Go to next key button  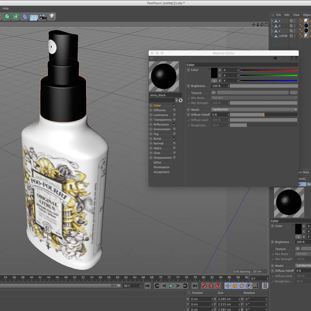coord(185,286)
